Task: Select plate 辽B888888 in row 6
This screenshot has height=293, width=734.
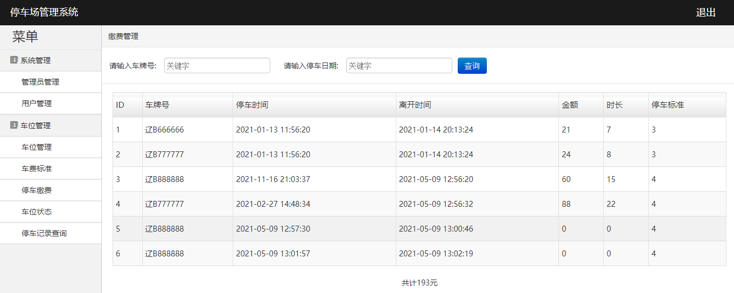Action: [x=164, y=254]
